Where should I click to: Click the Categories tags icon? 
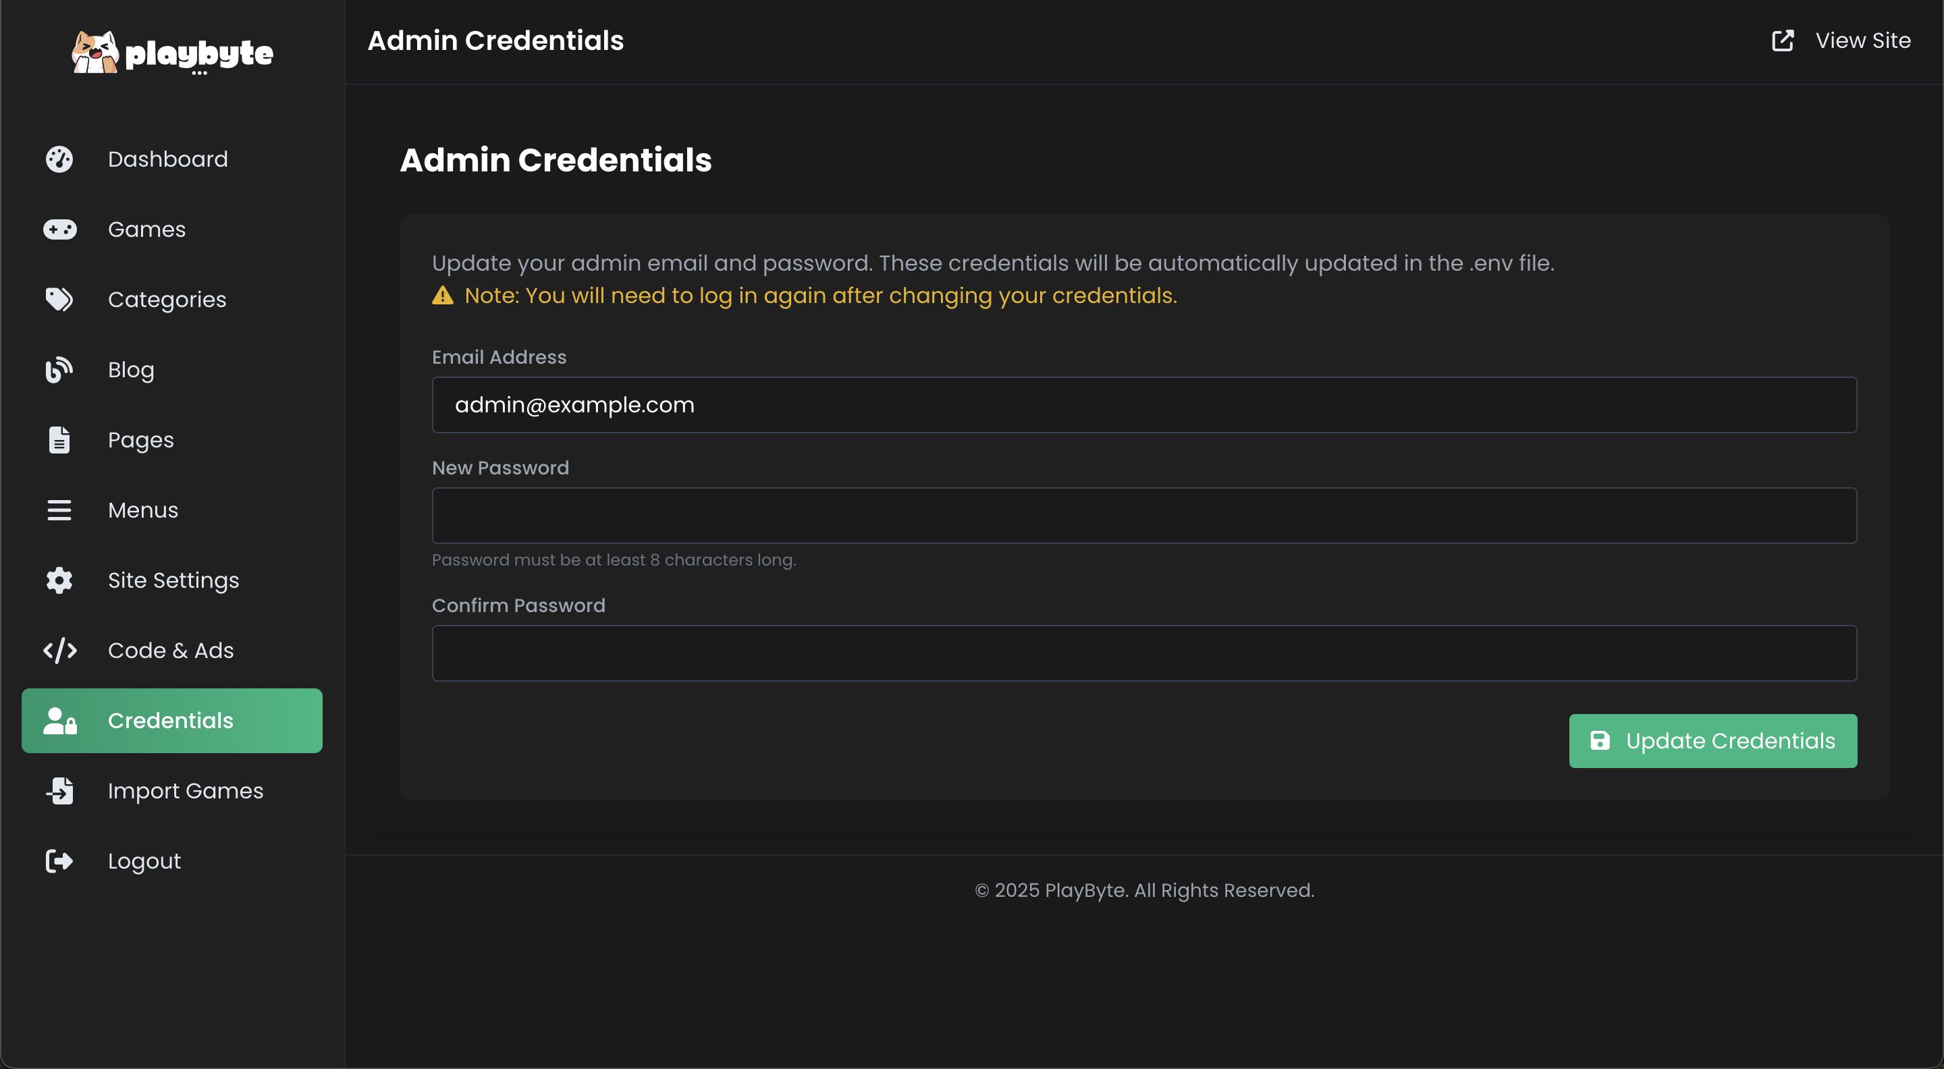click(59, 300)
